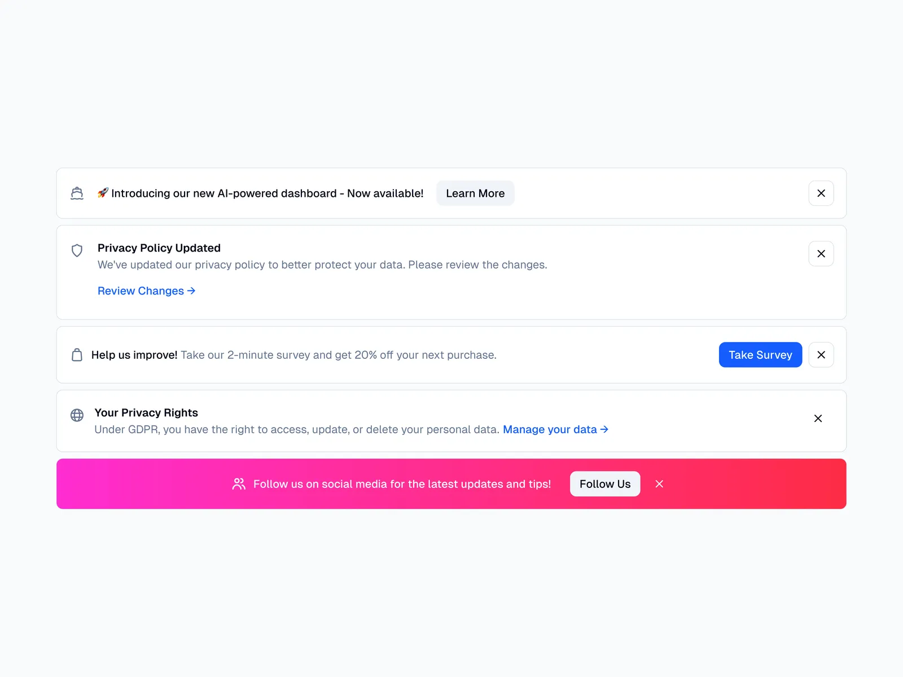Follow the Manage your data link
Screen dimensions: 903x677
click(555, 430)
